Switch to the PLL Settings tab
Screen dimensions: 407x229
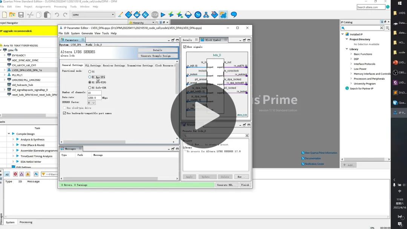click(93, 66)
